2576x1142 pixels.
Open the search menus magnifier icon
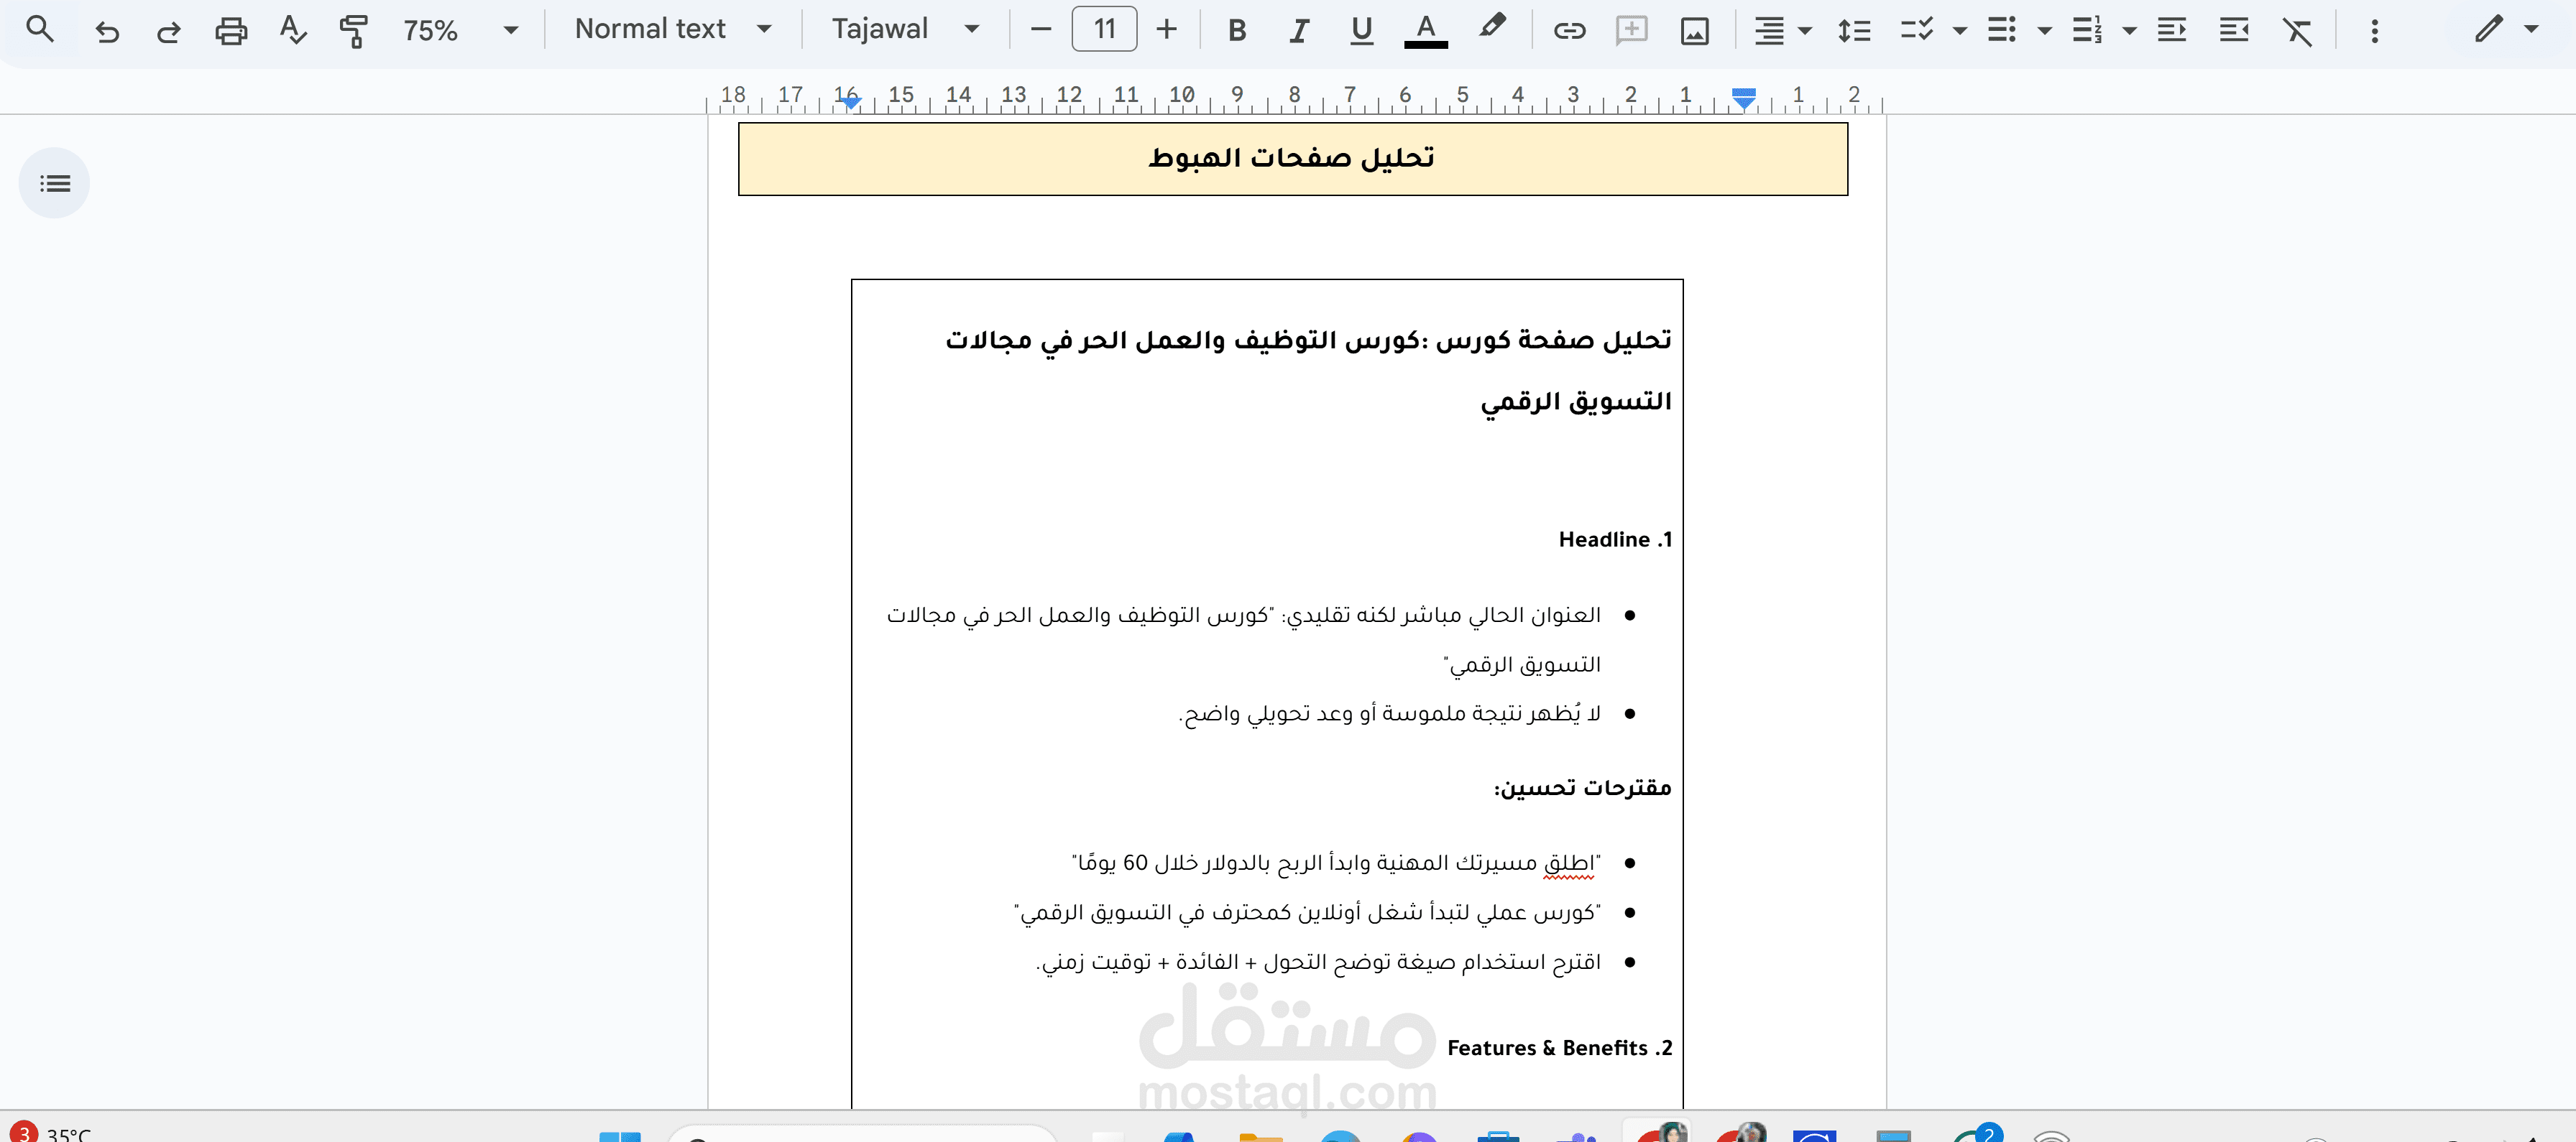pyautogui.click(x=40, y=30)
